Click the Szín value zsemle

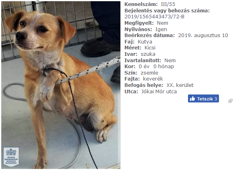tap(149, 73)
